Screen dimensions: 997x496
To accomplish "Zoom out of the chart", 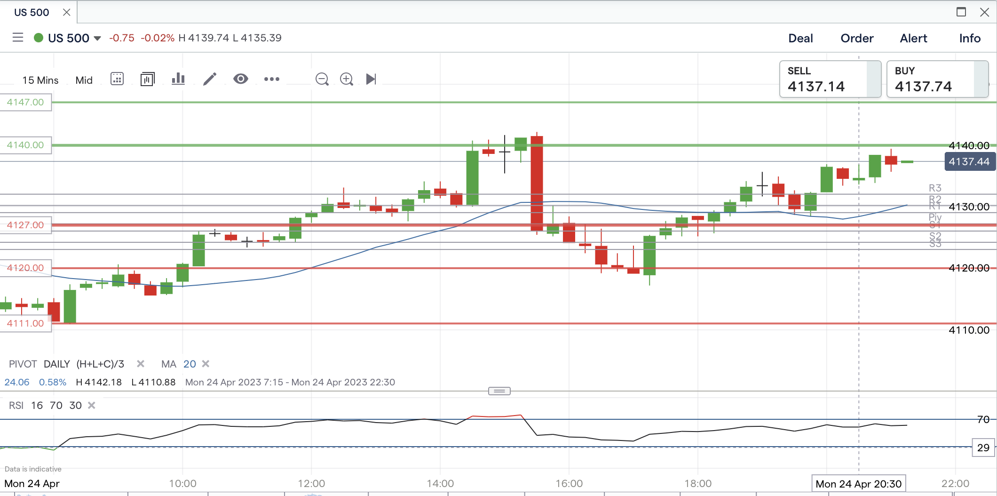I will pyautogui.click(x=322, y=79).
